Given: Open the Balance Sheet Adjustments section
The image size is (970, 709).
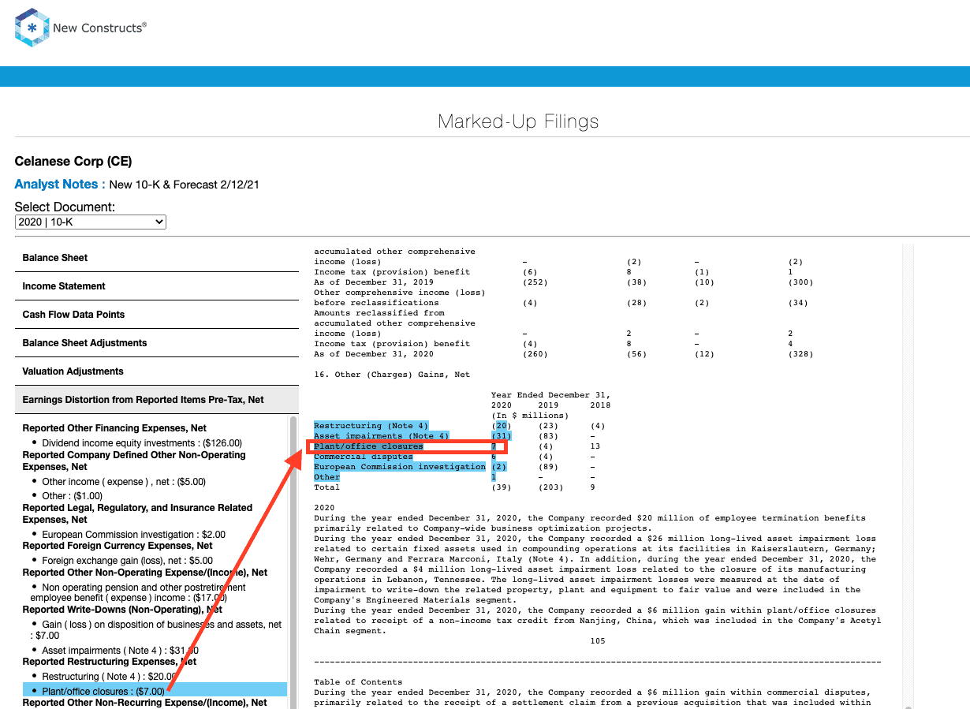Looking at the screenshot, I should click(x=157, y=343).
